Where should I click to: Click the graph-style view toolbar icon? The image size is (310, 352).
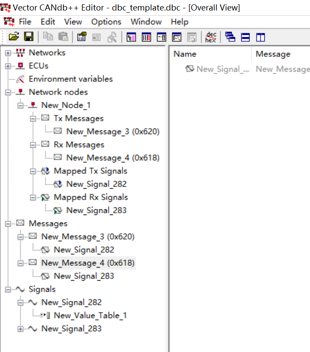[x=176, y=37]
